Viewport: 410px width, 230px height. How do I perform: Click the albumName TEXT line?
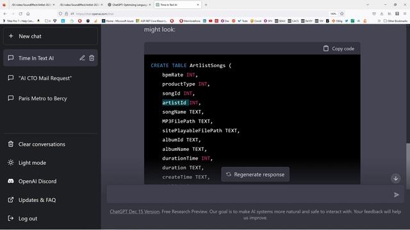click(x=184, y=149)
